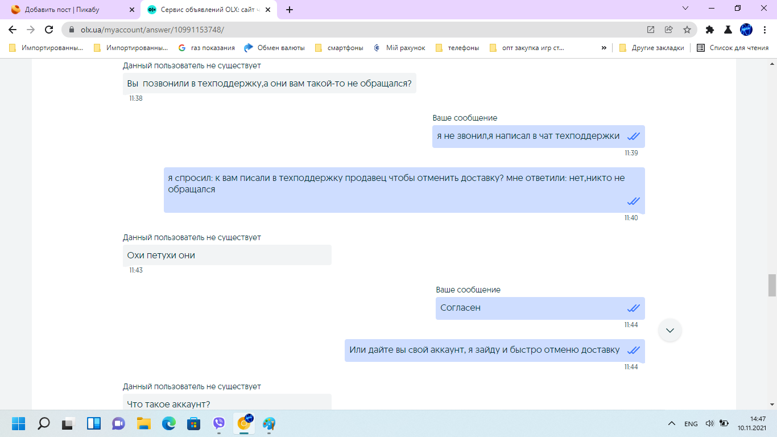
Task: Open the Обмен валюты bookmark
Action: point(275,48)
